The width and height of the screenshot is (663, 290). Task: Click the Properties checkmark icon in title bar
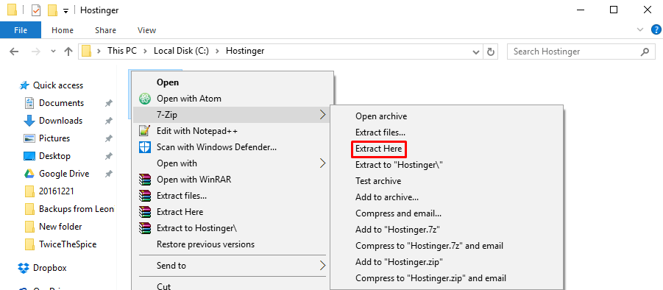pos(36,10)
